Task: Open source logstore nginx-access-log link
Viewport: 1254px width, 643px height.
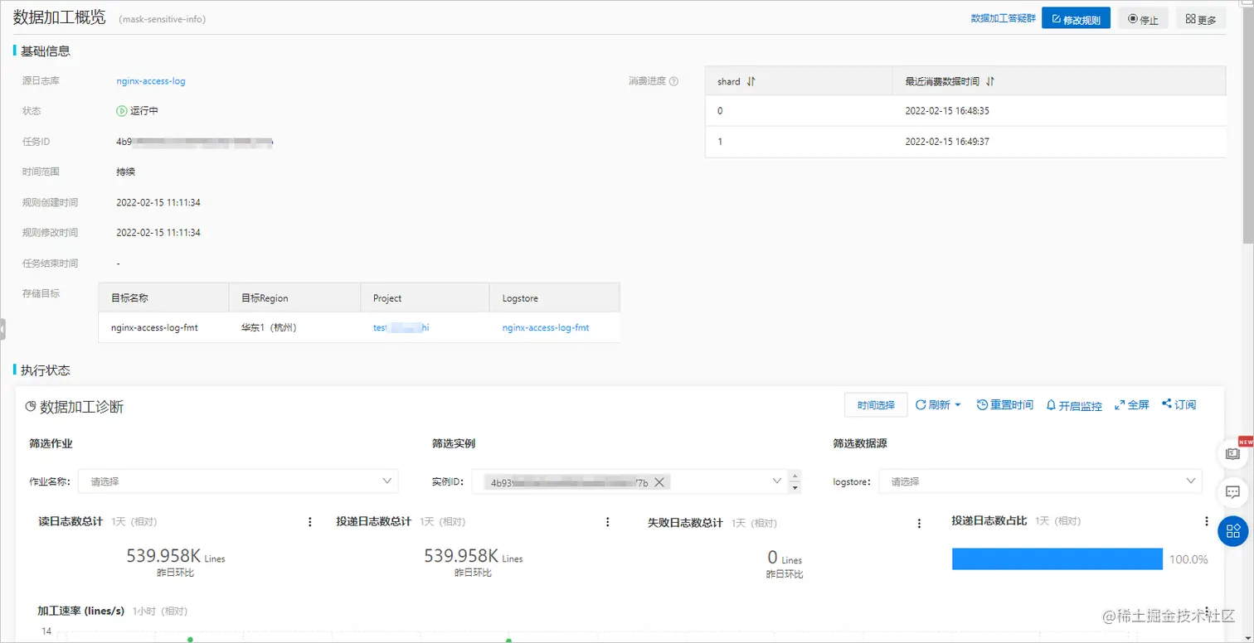Action: point(151,81)
